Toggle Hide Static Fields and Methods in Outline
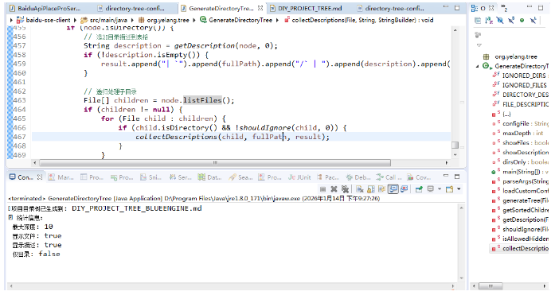 pos(511,21)
